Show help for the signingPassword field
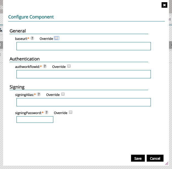 pyautogui.click(x=46, y=112)
